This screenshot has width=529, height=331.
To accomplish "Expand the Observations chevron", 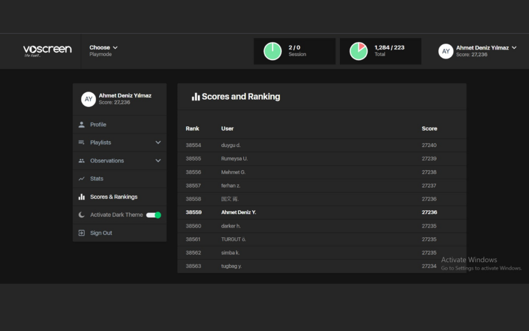I will pos(158,161).
